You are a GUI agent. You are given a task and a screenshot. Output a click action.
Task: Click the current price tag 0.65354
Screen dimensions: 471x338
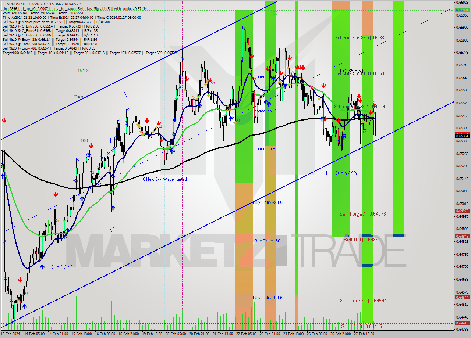tap(463, 136)
